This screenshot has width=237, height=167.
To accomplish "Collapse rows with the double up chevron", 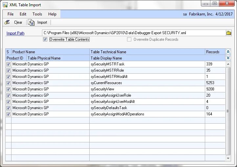I will 228,52.
